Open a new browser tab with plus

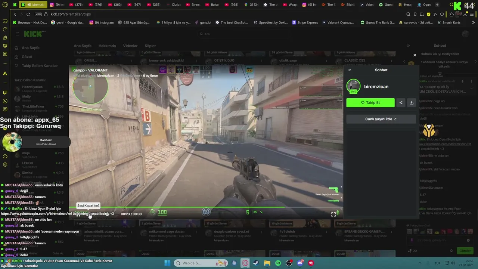pyautogui.click(x=437, y=4)
